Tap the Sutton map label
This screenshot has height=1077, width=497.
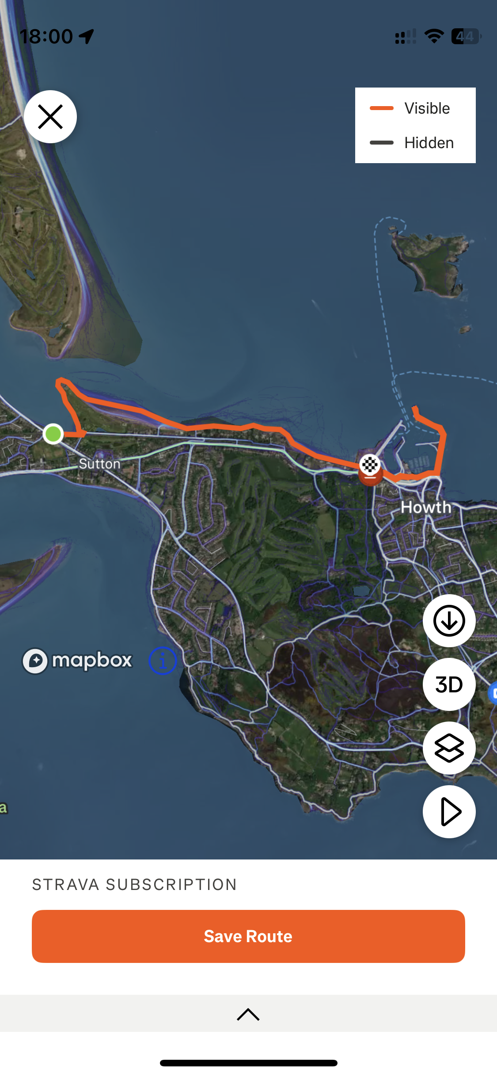(99, 464)
